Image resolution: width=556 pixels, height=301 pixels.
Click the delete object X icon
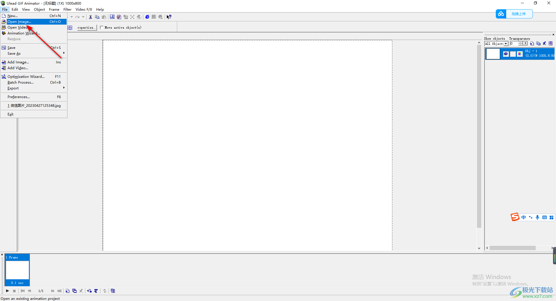(544, 44)
